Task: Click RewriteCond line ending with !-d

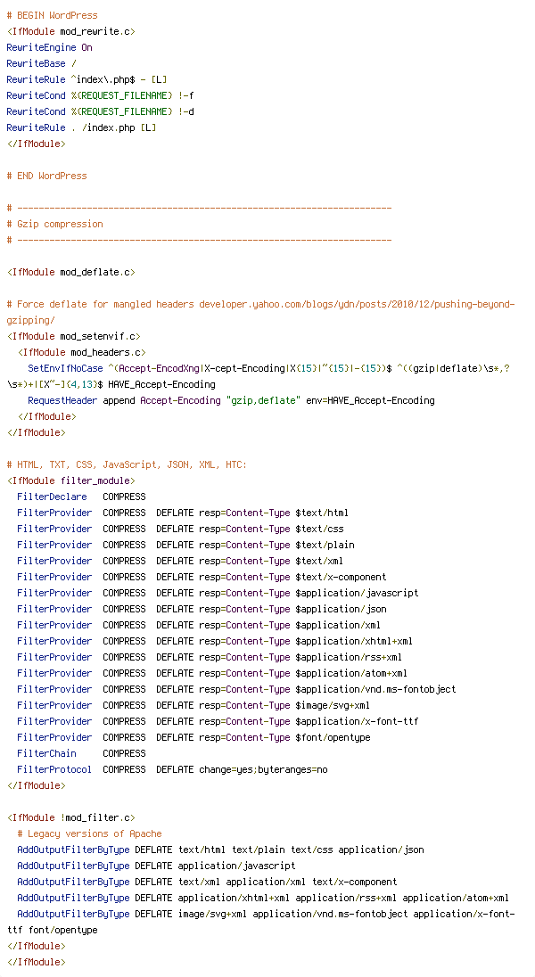Action: (x=101, y=111)
